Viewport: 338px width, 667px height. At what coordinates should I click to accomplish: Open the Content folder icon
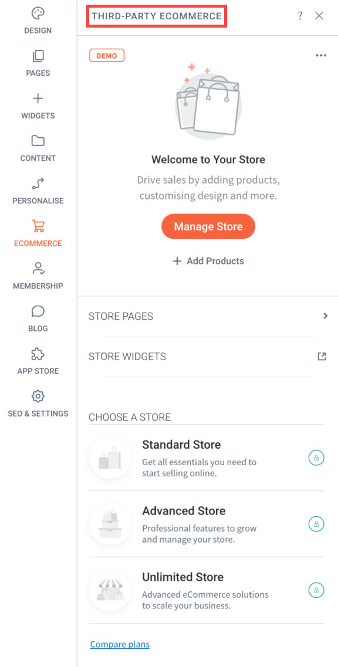tap(38, 141)
